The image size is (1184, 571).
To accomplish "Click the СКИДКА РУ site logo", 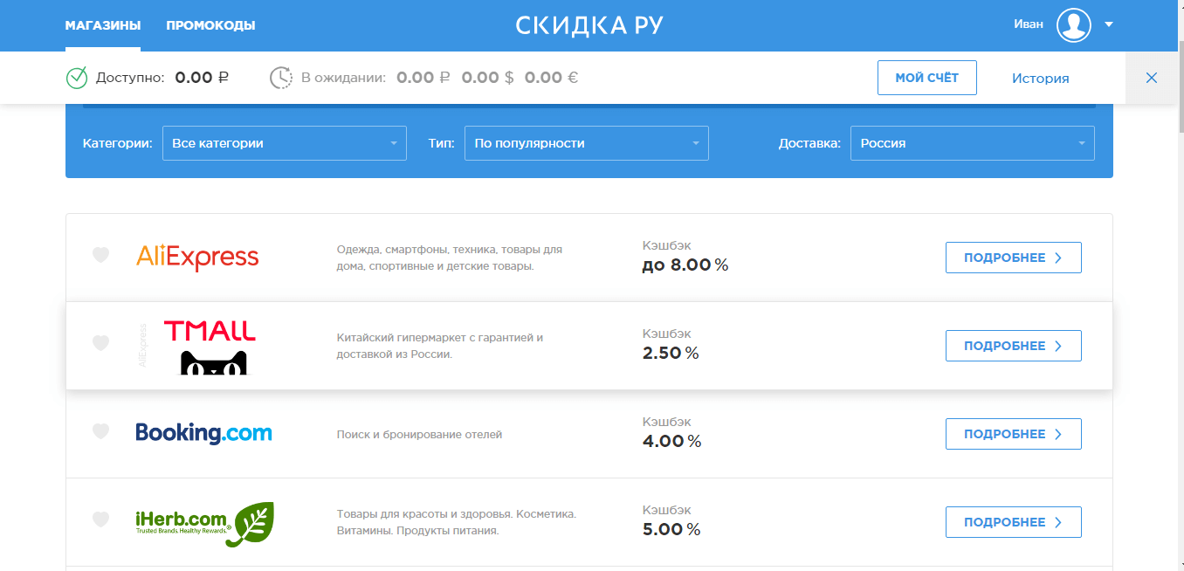I will [x=589, y=25].
